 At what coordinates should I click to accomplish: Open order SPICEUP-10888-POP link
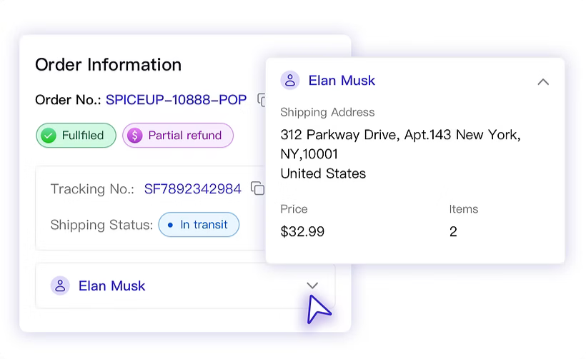[176, 100]
